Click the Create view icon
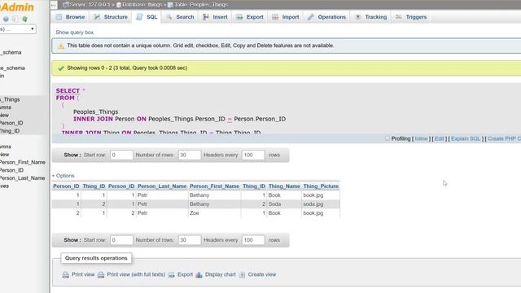521x293 pixels. (243, 275)
